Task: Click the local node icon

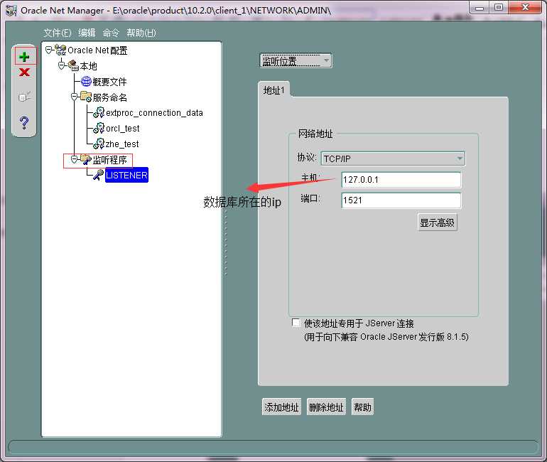Action: (x=73, y=65)
